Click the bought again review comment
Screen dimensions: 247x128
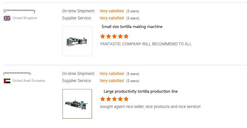point(150,107)
